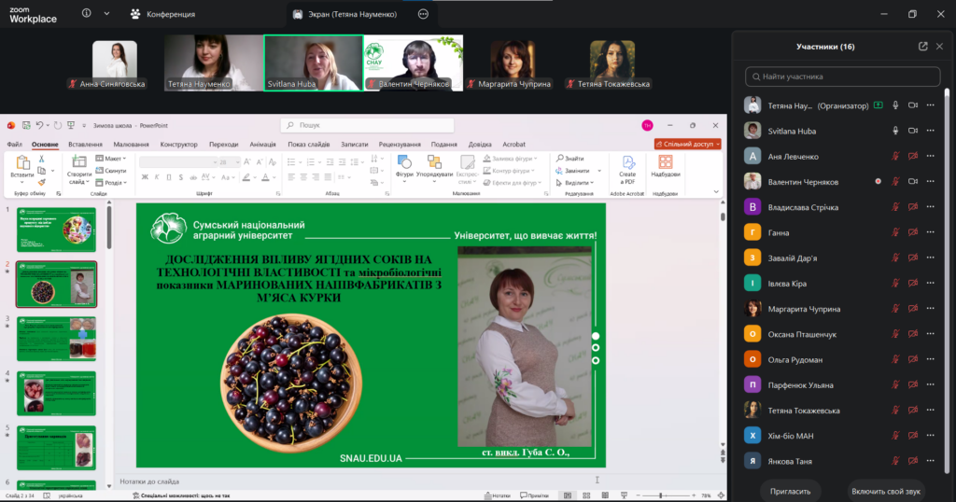Click the Format Painter brush icon
Image resolution: width=956 pixels, height=502 pixels.
41,182
